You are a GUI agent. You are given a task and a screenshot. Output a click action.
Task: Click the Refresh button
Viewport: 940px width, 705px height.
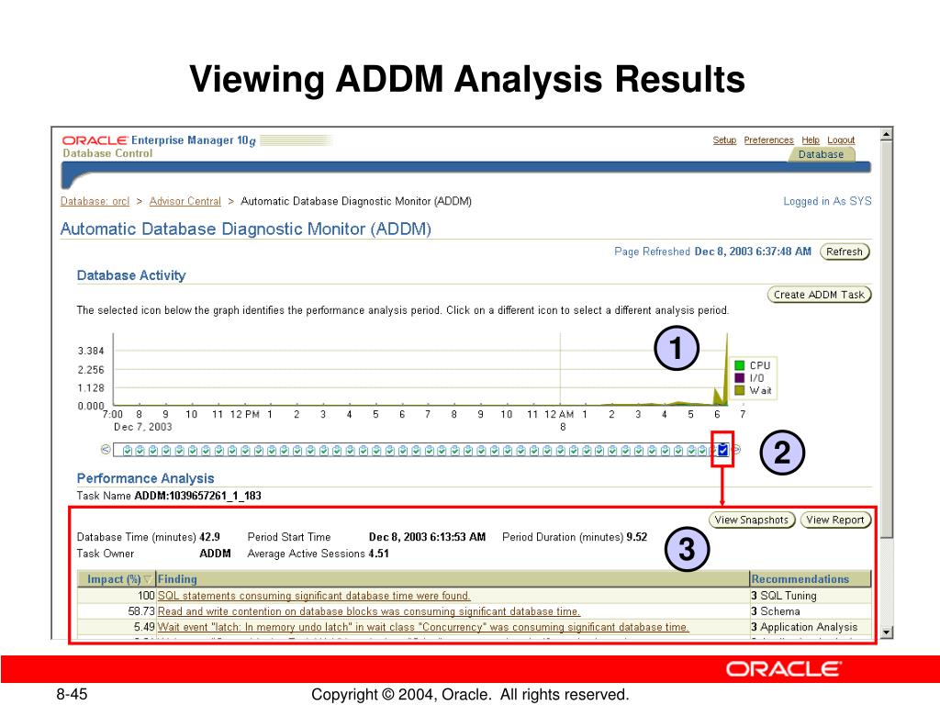(x=845, y=252)
